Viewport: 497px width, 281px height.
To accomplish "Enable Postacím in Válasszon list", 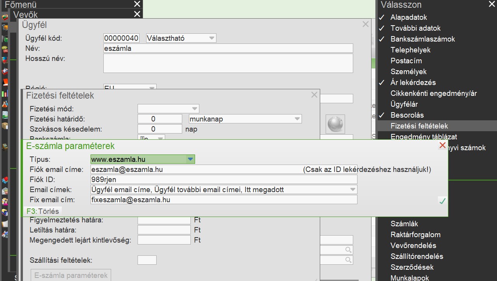I will point(406,61).
